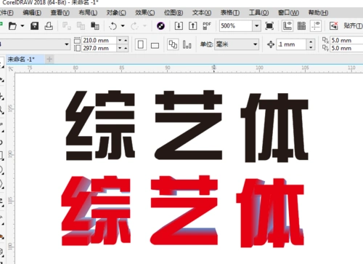The image size is (363, 264).
Task: Open the page size preset dropdown
Action: 67,44
